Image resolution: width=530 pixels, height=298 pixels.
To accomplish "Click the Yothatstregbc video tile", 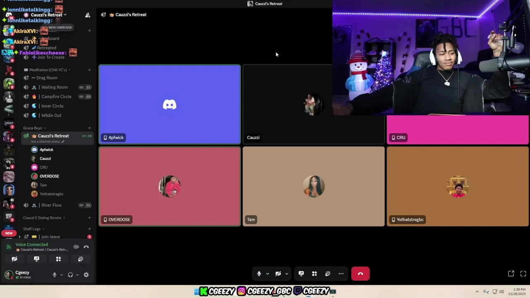I will pos(458,186).
